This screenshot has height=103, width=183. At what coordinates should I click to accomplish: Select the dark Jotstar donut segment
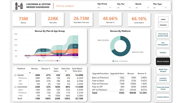point(128,49)
